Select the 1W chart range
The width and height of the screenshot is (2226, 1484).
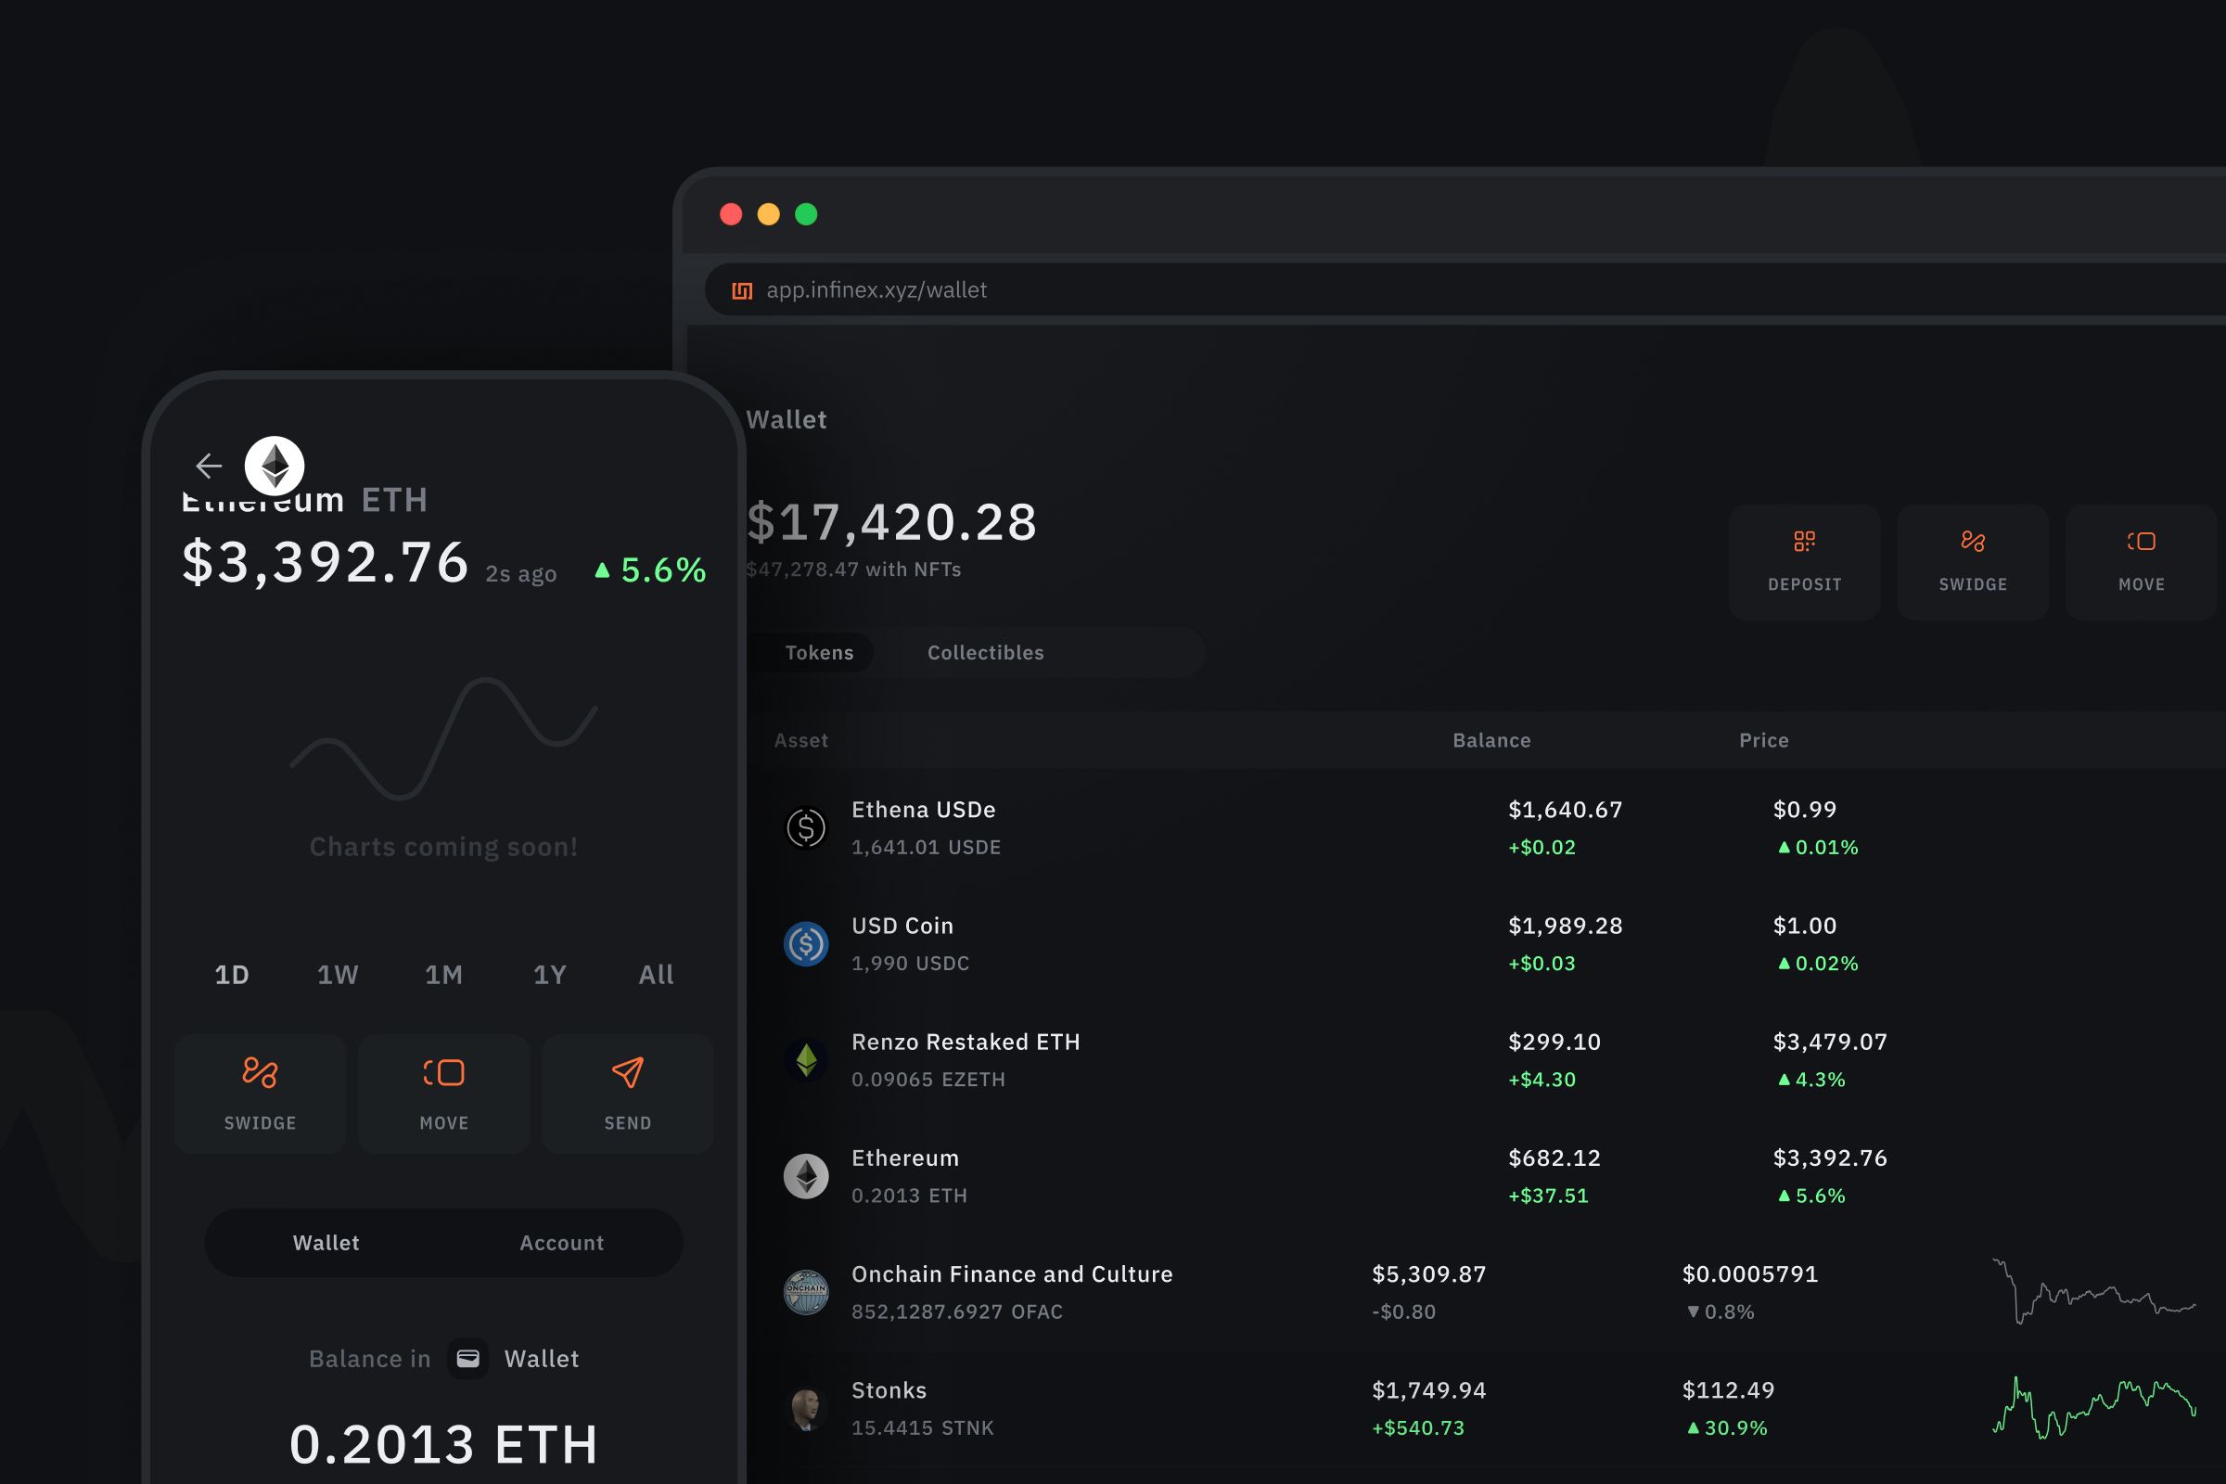click(338, 975)
